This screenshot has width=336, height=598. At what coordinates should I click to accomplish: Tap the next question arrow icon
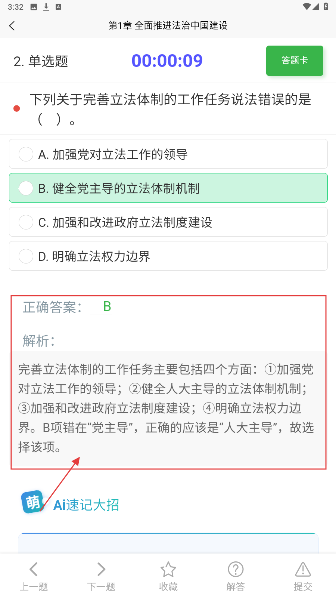(x=101, y=569)
